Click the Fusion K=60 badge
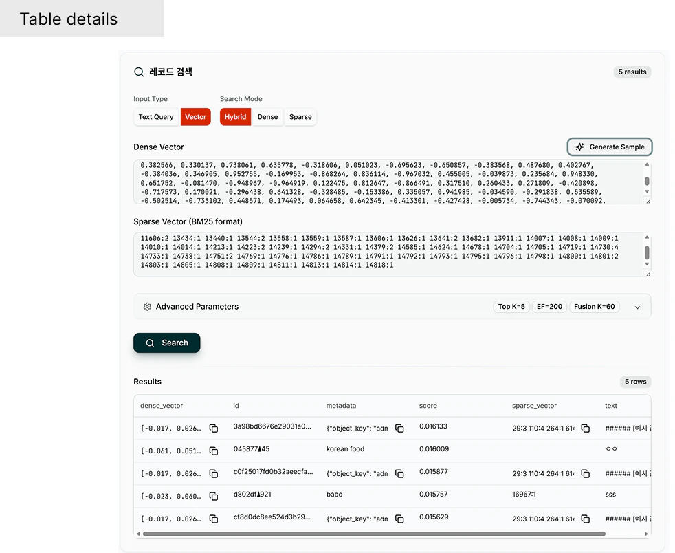The height and width of the screenshot is (553, 675). (x=594, y=307)
